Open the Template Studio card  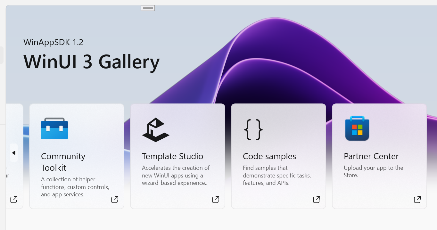point(177,156)
